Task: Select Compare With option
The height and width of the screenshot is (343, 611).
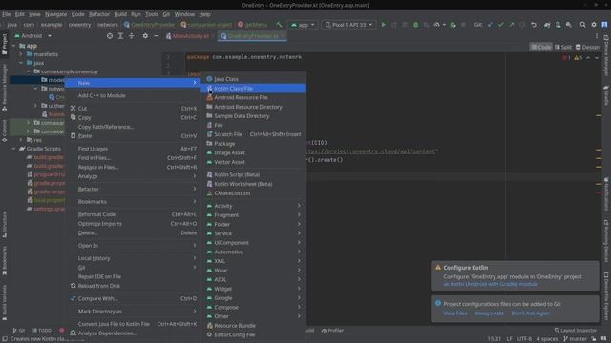Action: coord(133,298)
